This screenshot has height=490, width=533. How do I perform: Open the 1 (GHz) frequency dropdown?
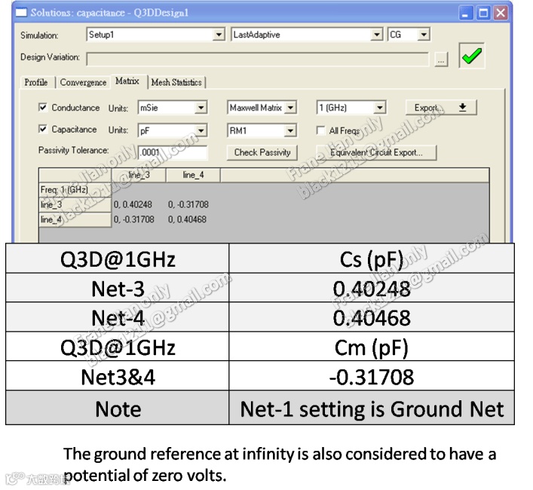coord(380,109)
